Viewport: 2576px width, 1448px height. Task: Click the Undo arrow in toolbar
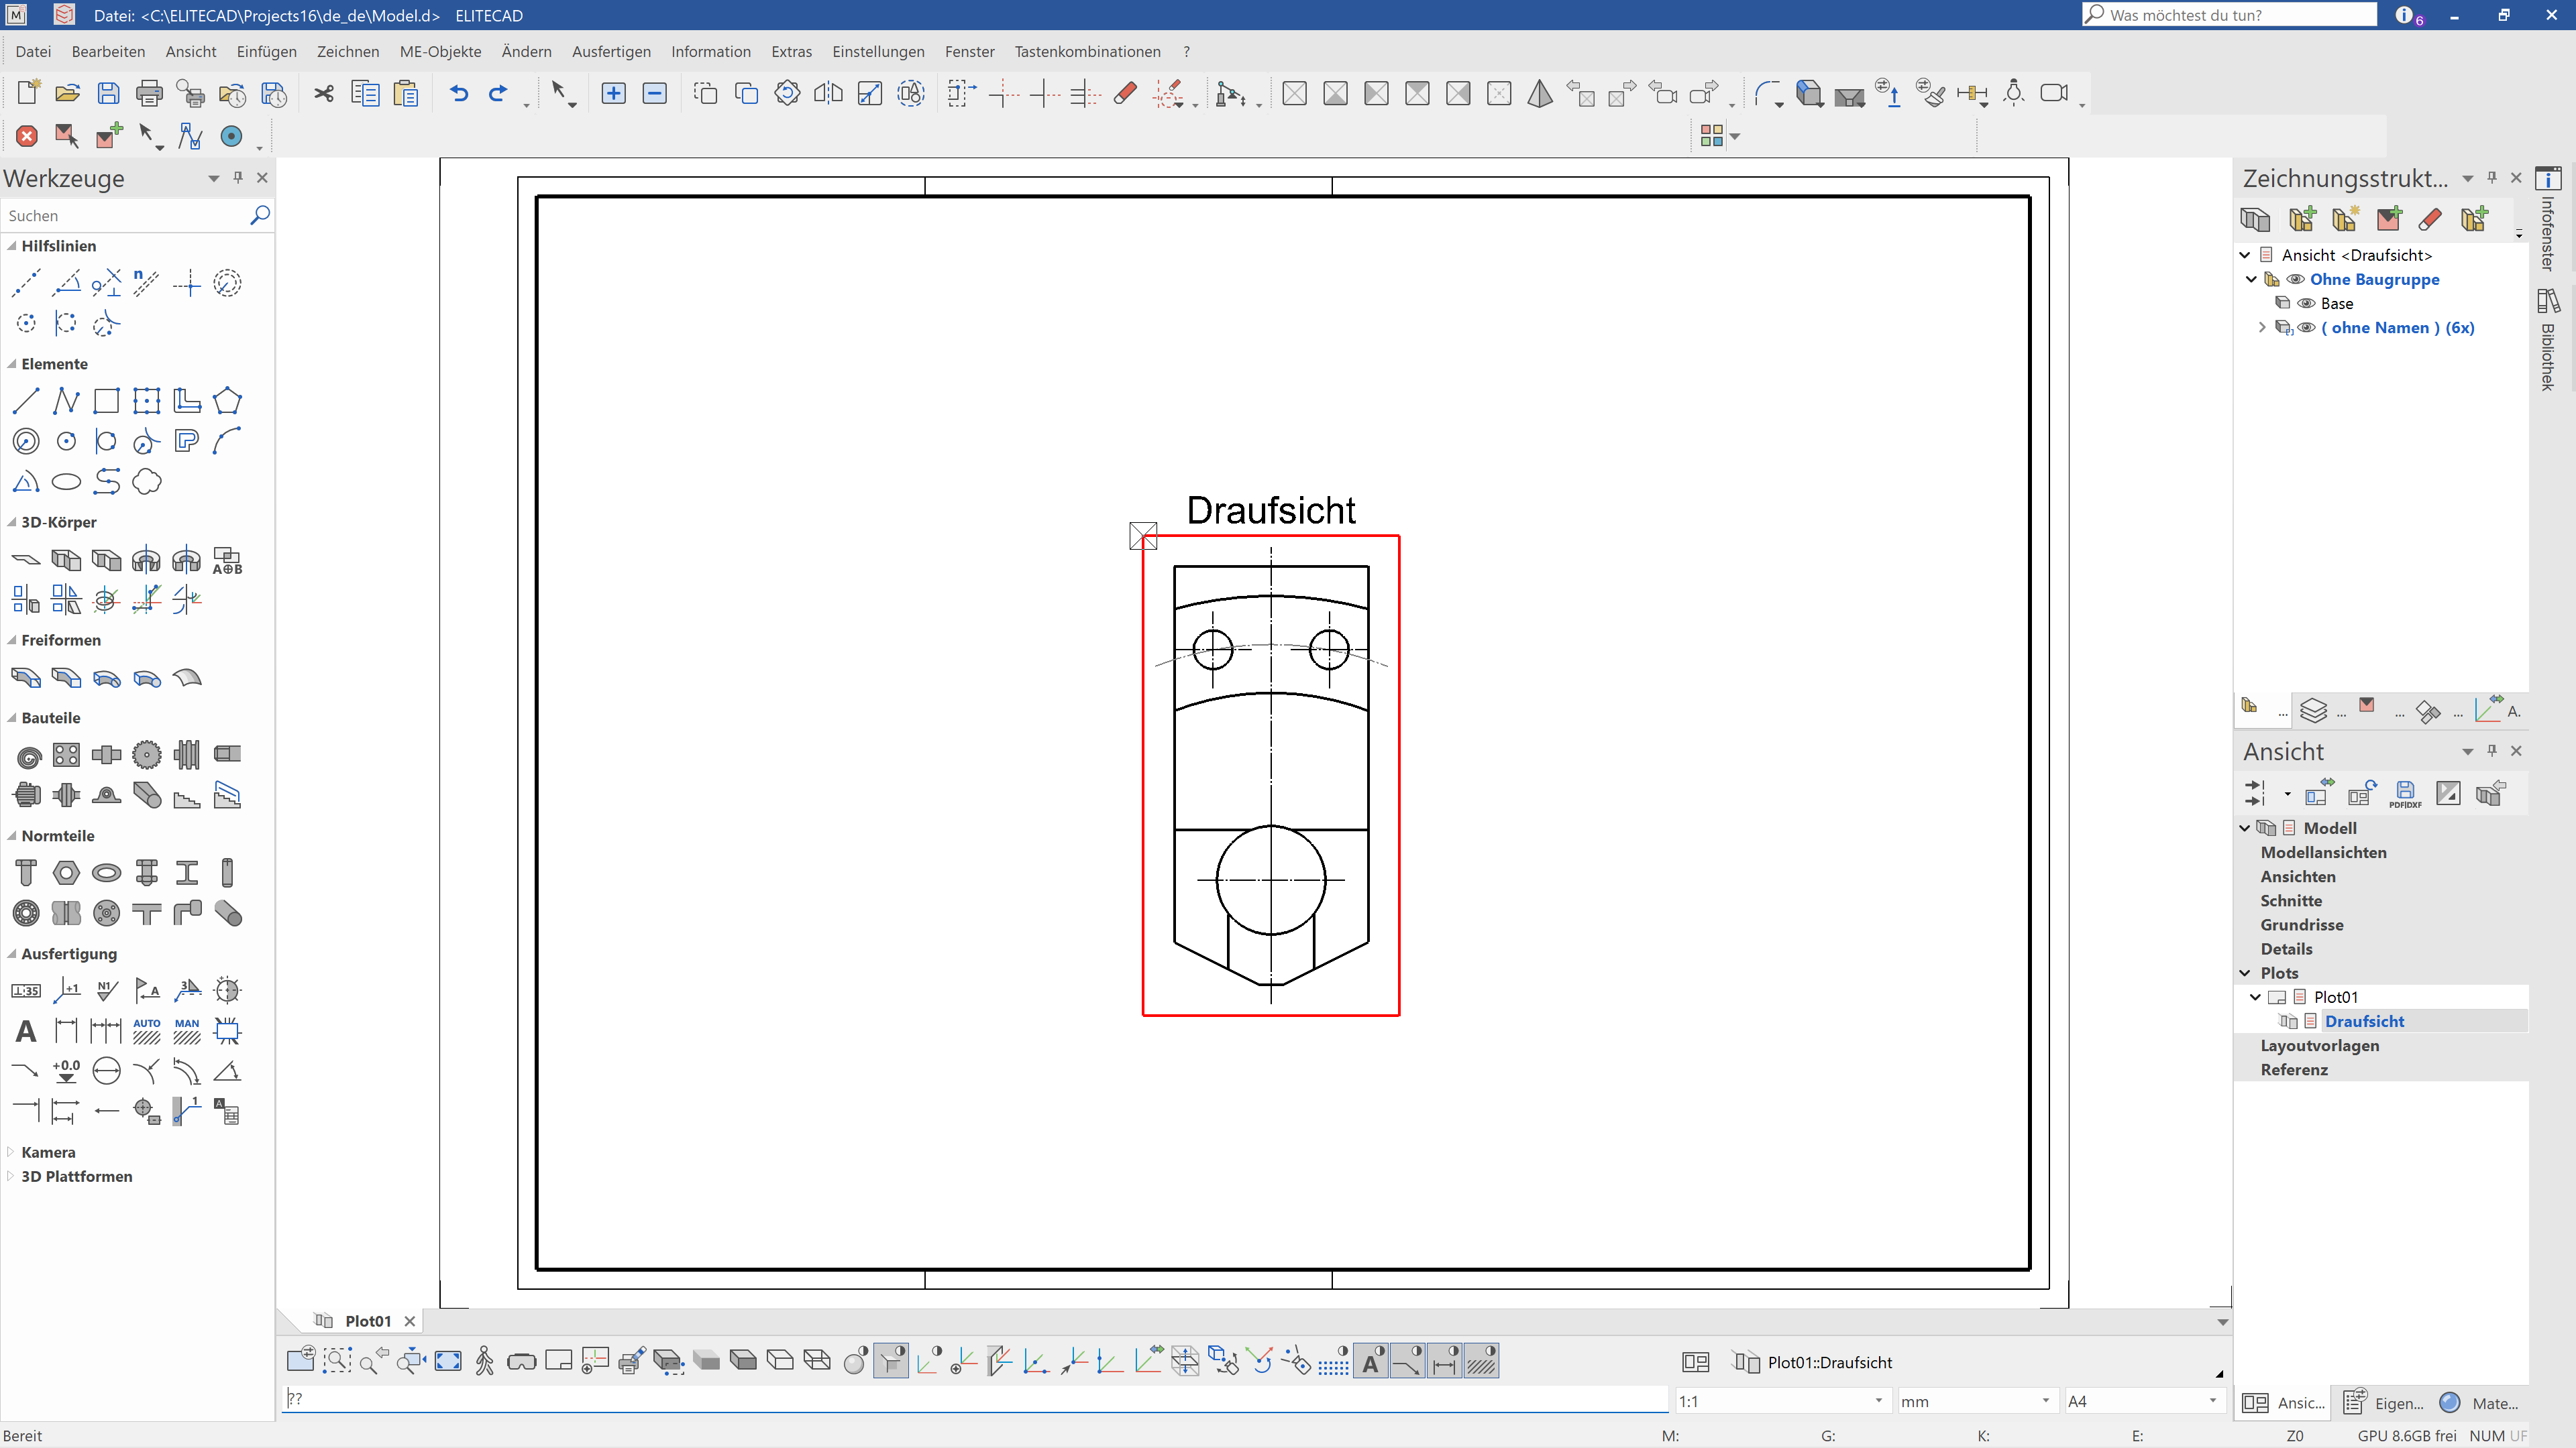458,94
